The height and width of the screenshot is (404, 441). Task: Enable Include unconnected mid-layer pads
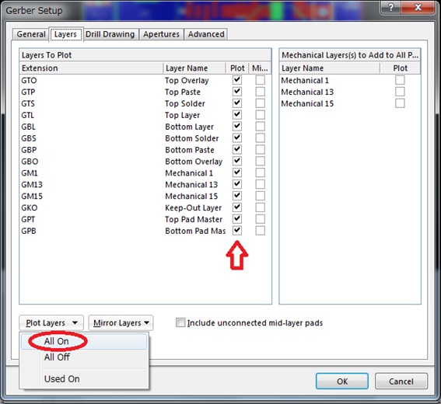(x=180, y=322)
